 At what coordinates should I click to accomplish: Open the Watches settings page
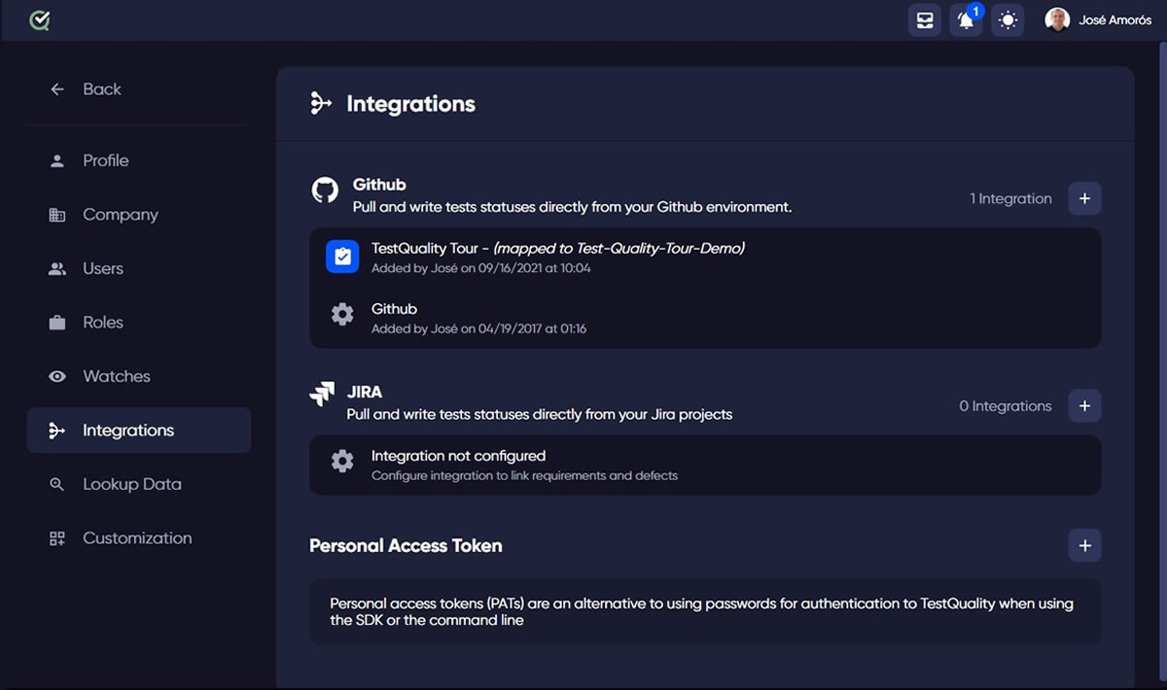pos(139,376)
